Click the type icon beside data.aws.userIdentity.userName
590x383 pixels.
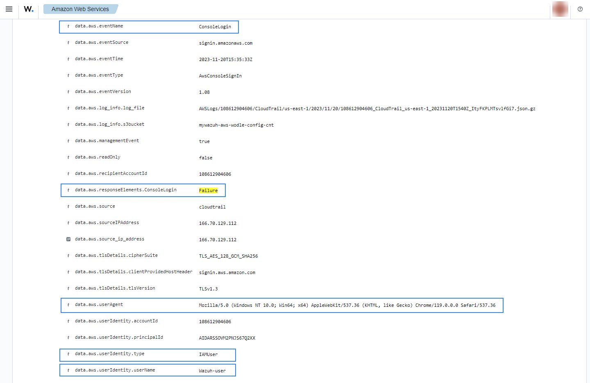pos(68,370)
